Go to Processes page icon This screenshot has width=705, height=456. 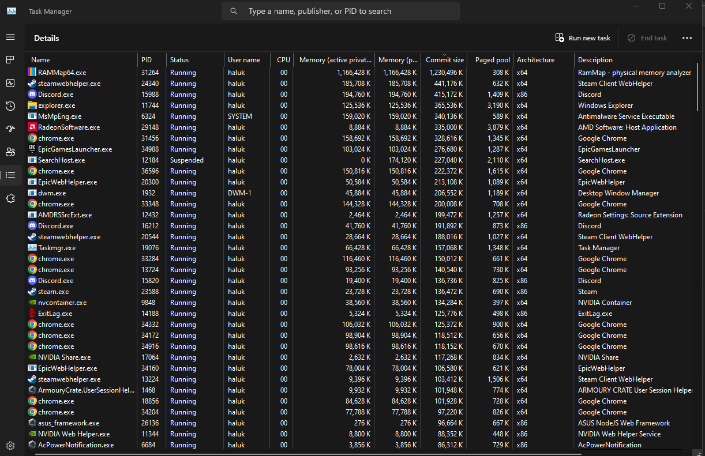10,60
